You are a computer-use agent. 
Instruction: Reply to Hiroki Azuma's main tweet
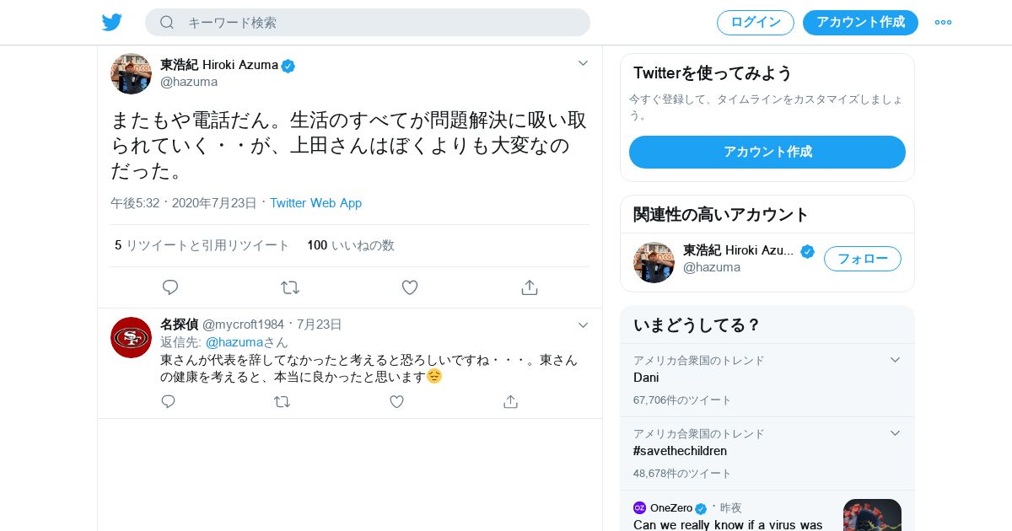click(x=170, y=287)
